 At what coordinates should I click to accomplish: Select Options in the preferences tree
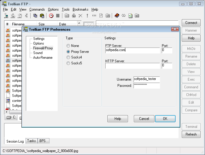39,43
